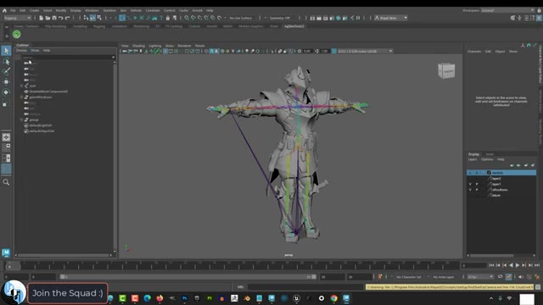Activate the Paint Selection tool

(x=6, y=71)
